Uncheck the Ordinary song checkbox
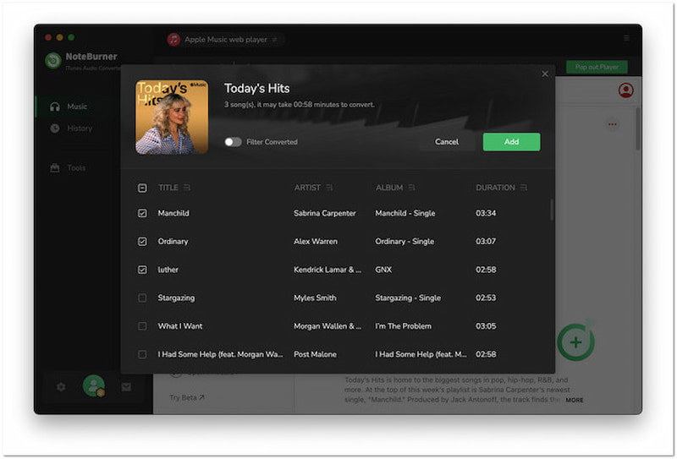 coord(142,242)
